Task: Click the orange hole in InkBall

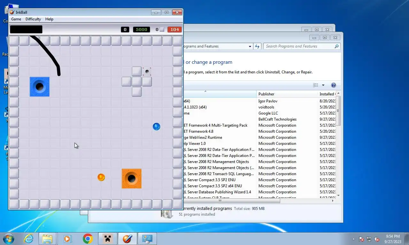Action: click(132, 179)
